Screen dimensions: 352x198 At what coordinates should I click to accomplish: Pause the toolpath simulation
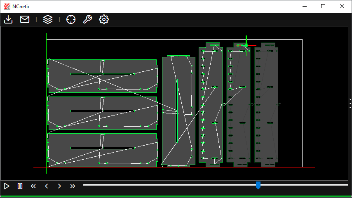(20, 186)
